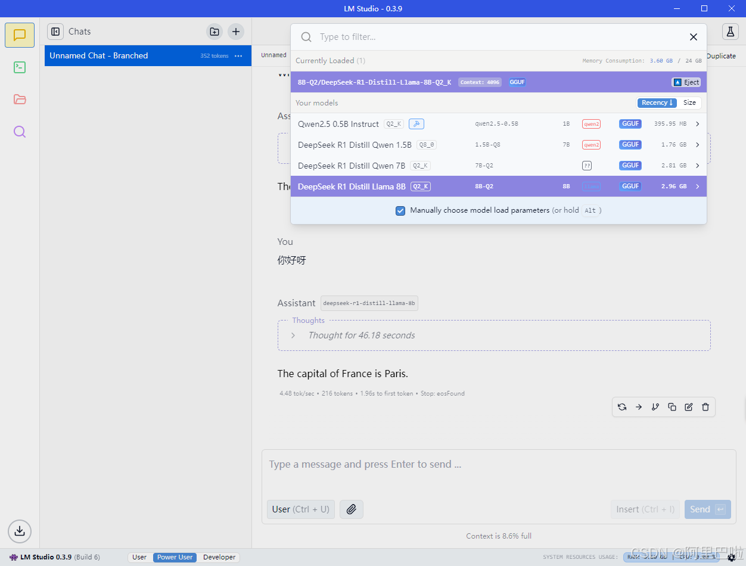Click "The capital of France is Paris." text
746x566 pixels.
coord(343,374)
